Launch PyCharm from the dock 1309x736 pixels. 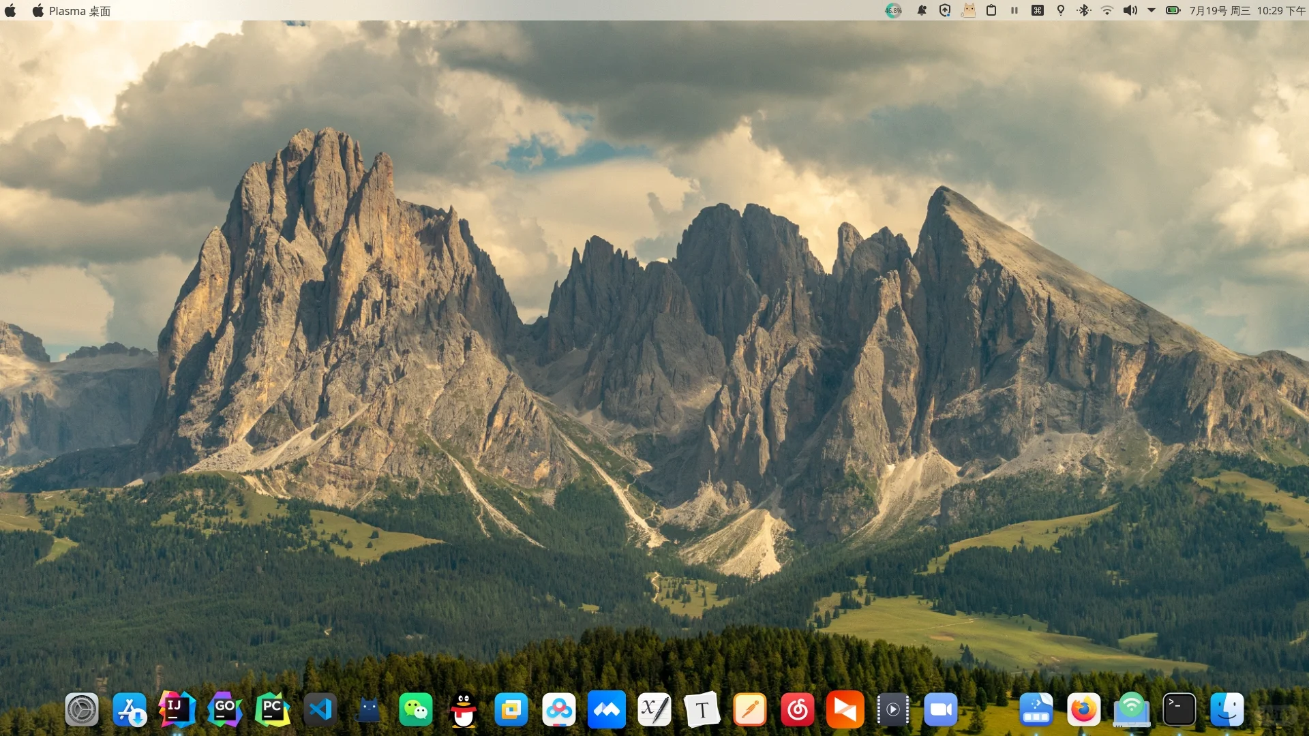(272, 709)
